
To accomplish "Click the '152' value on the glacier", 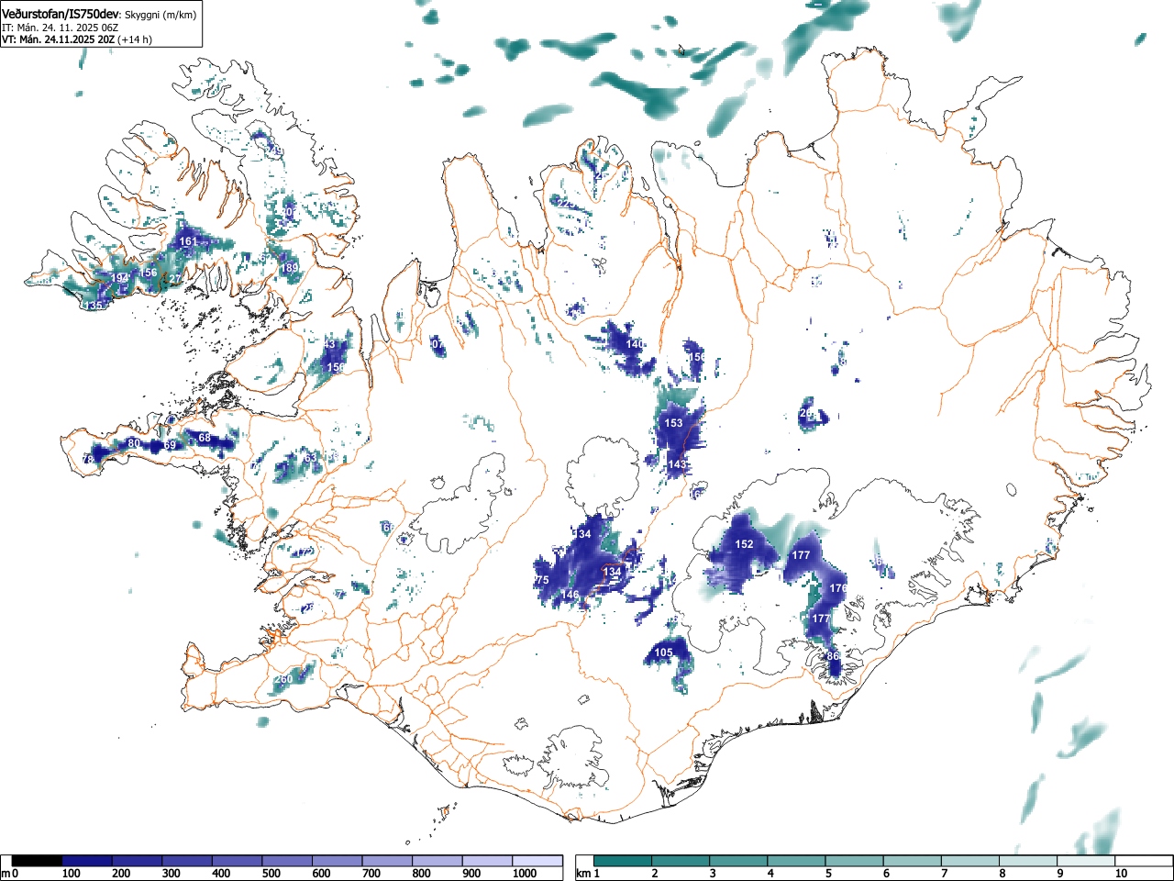I will [745, 544].
